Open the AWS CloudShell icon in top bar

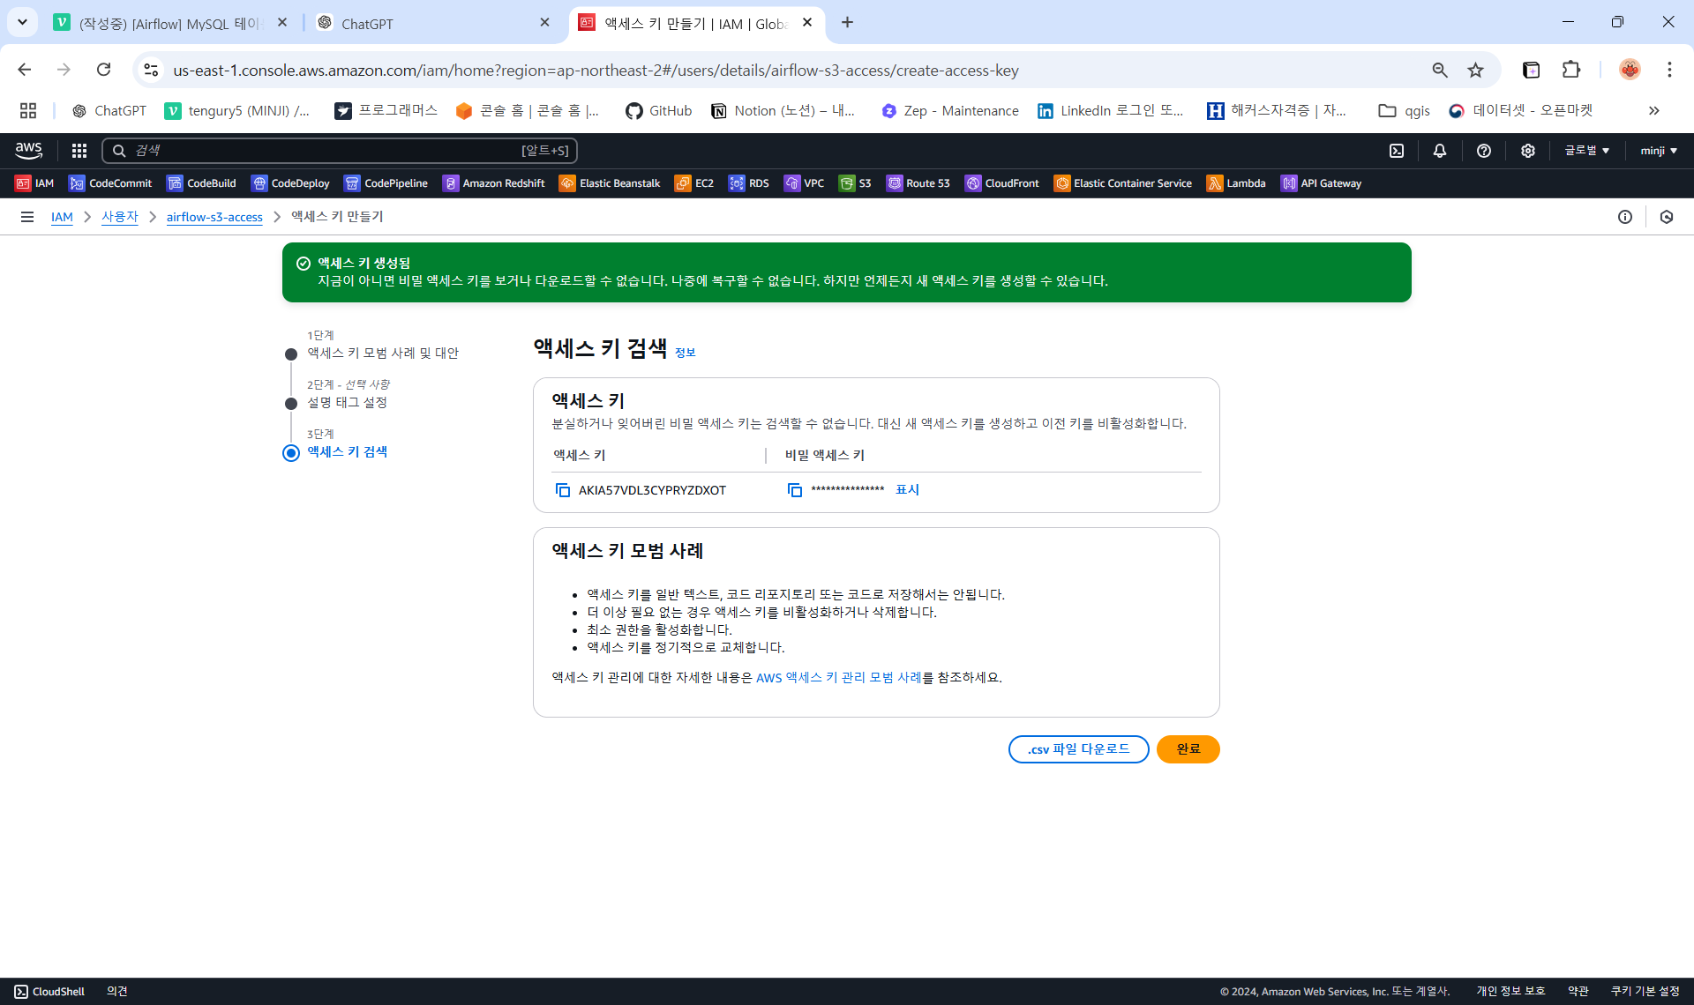point(1397,151)
